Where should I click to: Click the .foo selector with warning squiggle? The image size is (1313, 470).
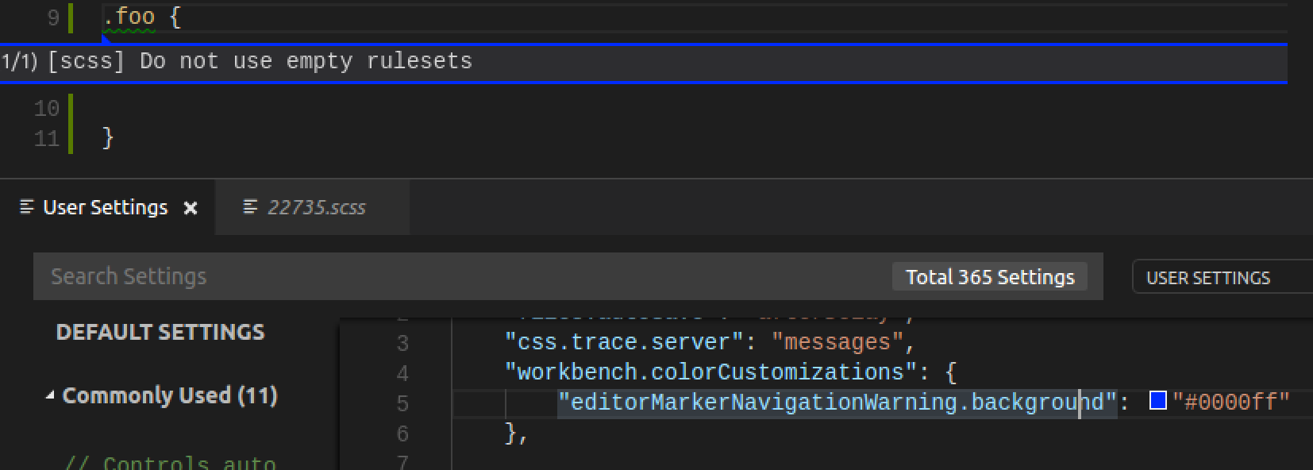129,17
